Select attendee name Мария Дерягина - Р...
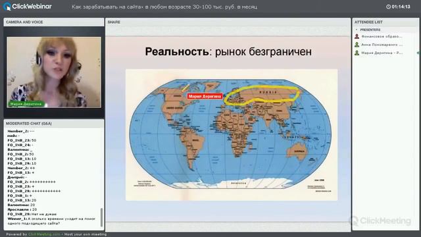421x237 pixels. 382,53
